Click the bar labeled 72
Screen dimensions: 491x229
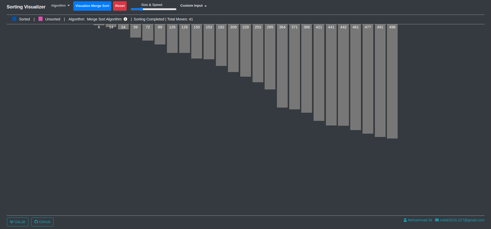(x=148, y=32)
